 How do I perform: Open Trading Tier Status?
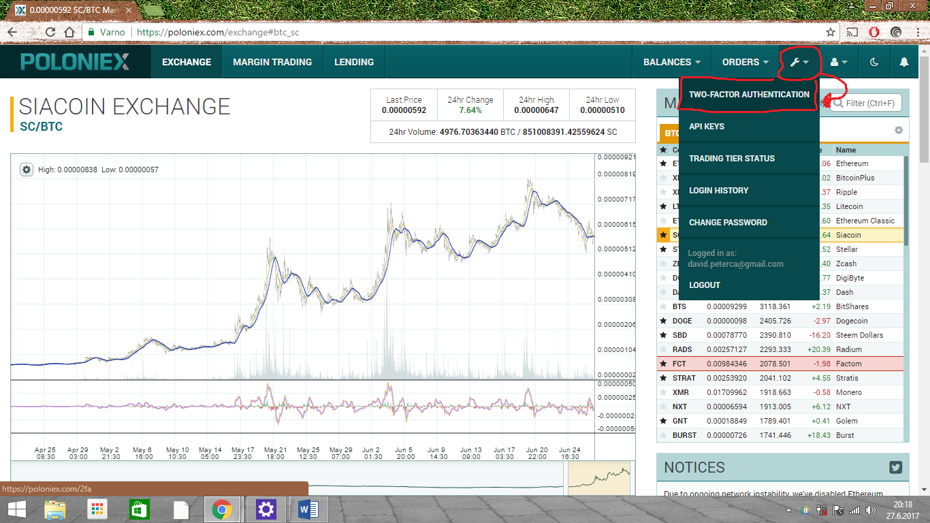[749, 159]
